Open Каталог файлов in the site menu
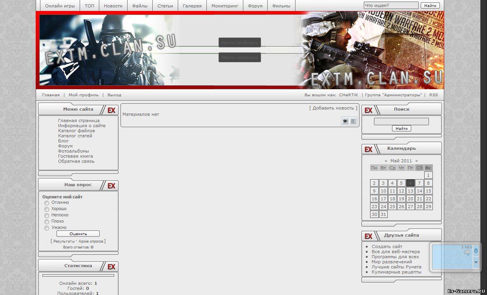This screenshot has width=487, height=295. click(77, 131)
